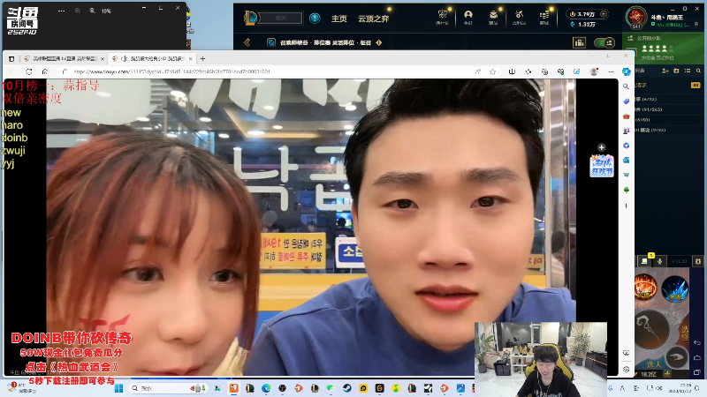The image size is (707, 397).
Task: Zoom in in the black viewer window
Action: [x=92, y=11]
